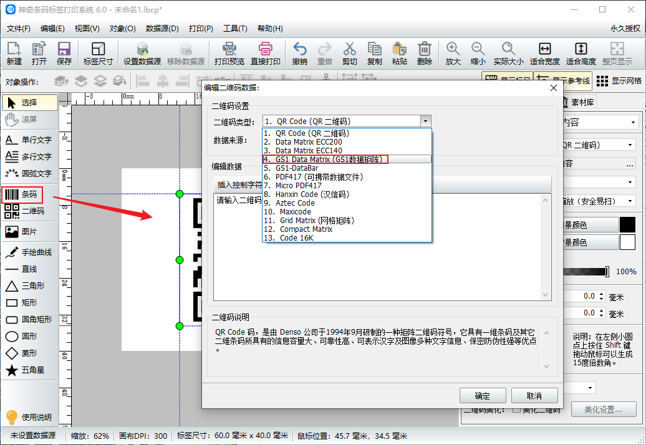
Task: Click the 直接打印 direct print icon
Action: [x=266, y=54]
